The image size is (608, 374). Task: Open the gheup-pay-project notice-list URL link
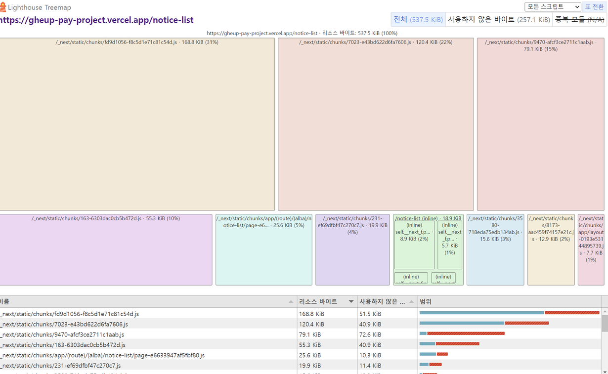coord(97,20)
